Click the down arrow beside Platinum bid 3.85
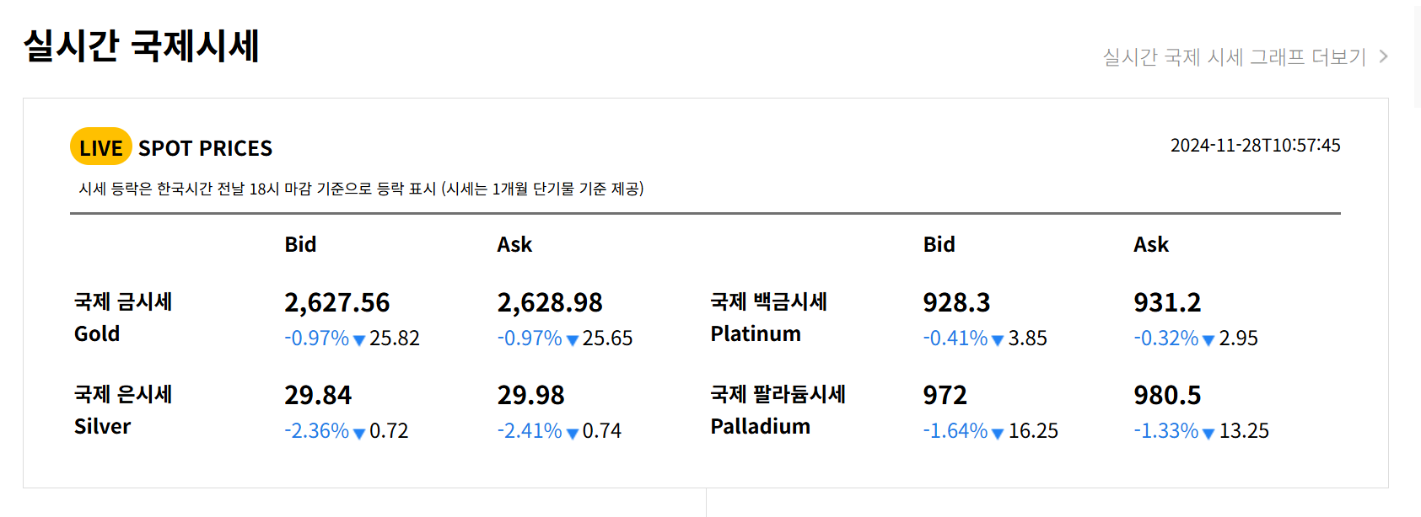The width and height of the screenshot is (1421, 517). coord(998,340)
